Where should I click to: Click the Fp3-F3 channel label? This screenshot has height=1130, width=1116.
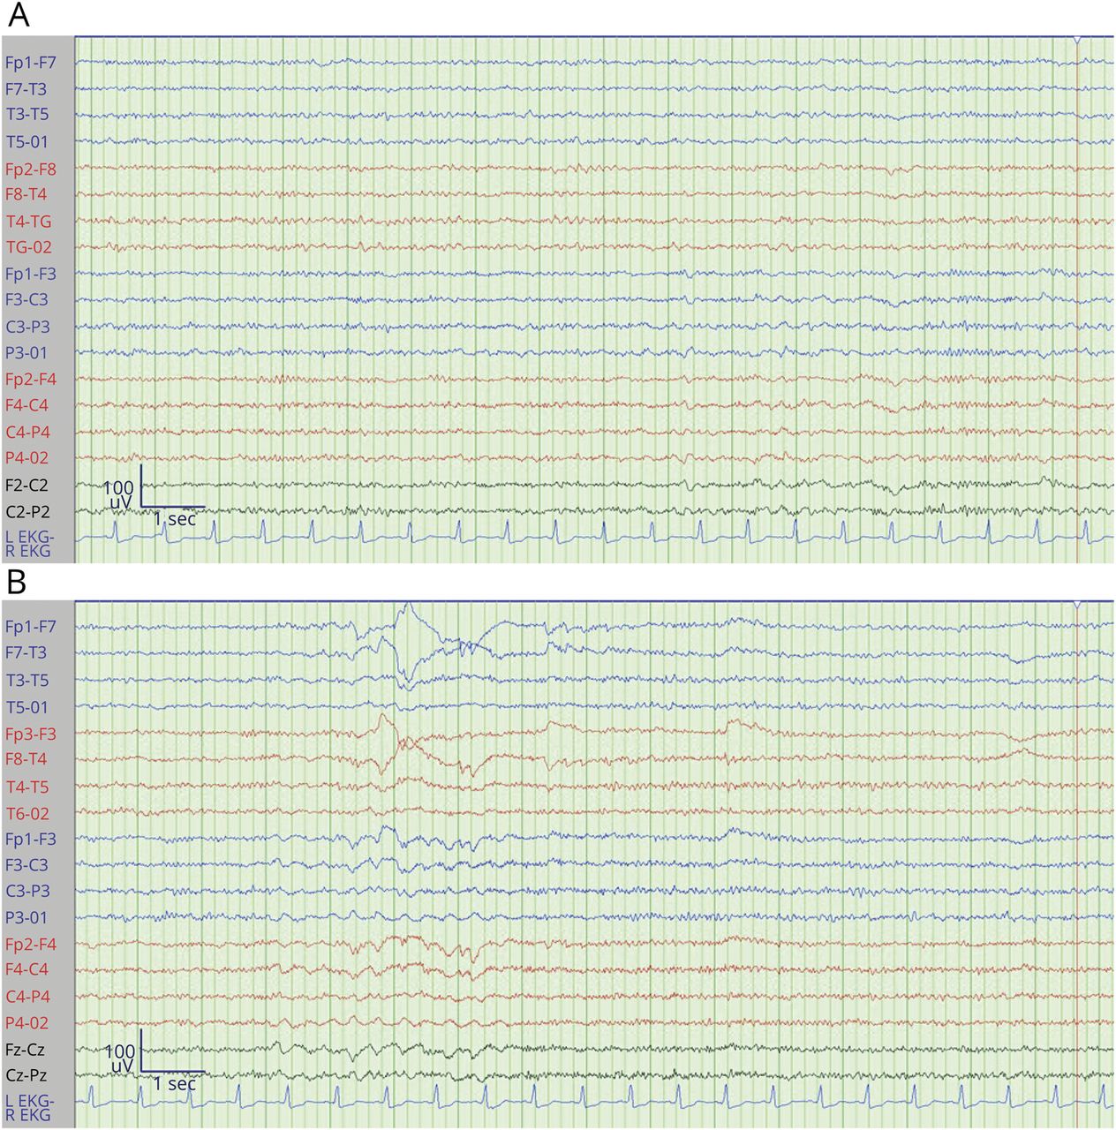pos(30,734)
